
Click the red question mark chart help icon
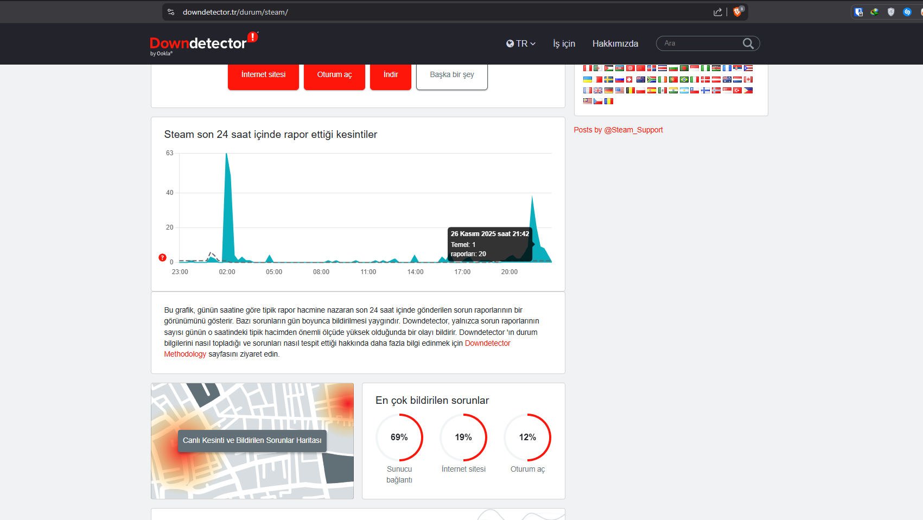162,257
